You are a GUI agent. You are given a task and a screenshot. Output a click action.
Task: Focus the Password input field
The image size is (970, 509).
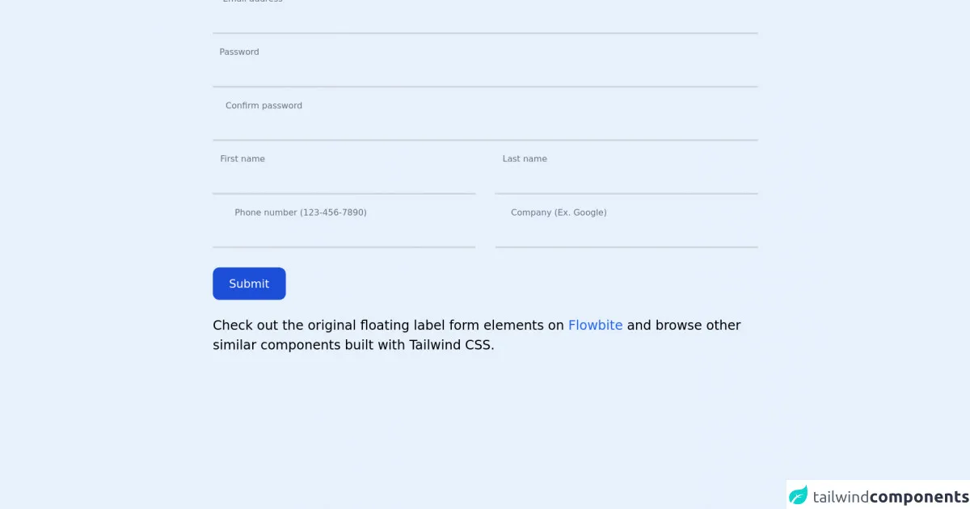pos(485,73)
